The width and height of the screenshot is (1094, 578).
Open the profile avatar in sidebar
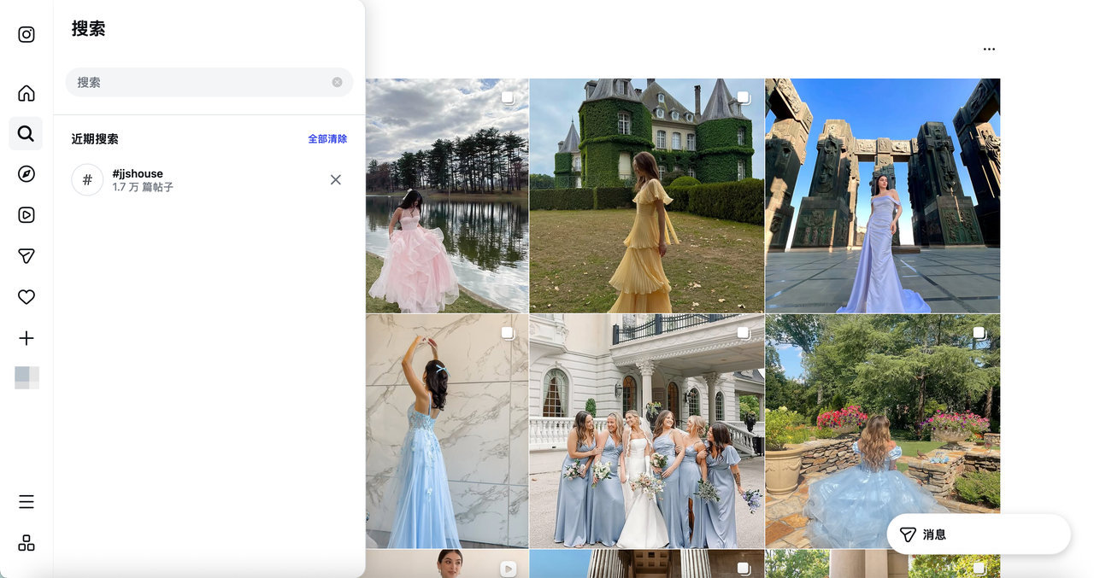tap(26, 377)
